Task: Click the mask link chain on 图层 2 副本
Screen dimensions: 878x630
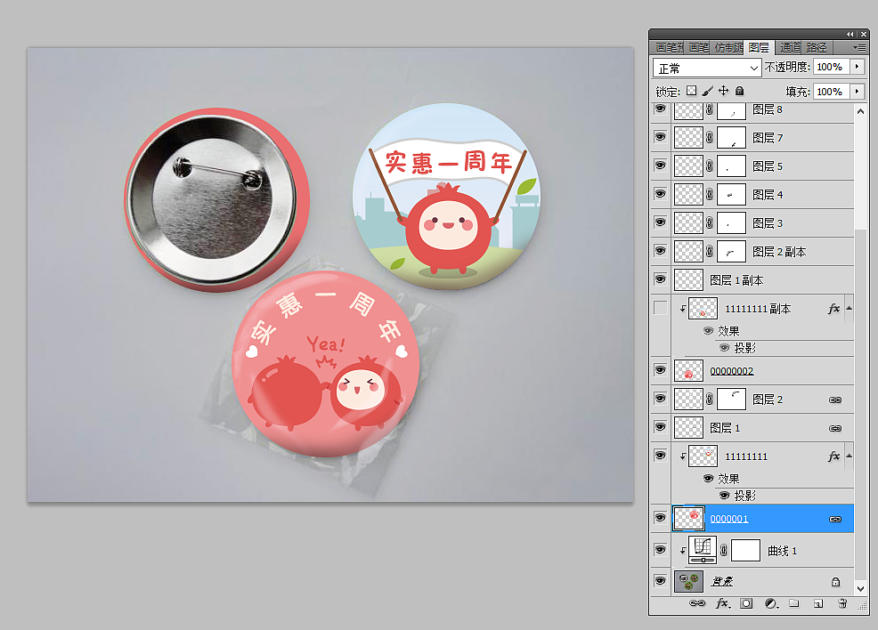Action: point(710,251)
